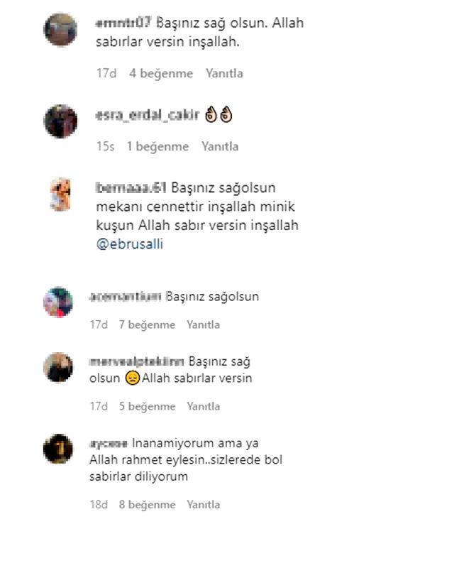Open the mervealptekinn commenter's avatar
This screenshot has height=568, width=454.
click(58, 367)
